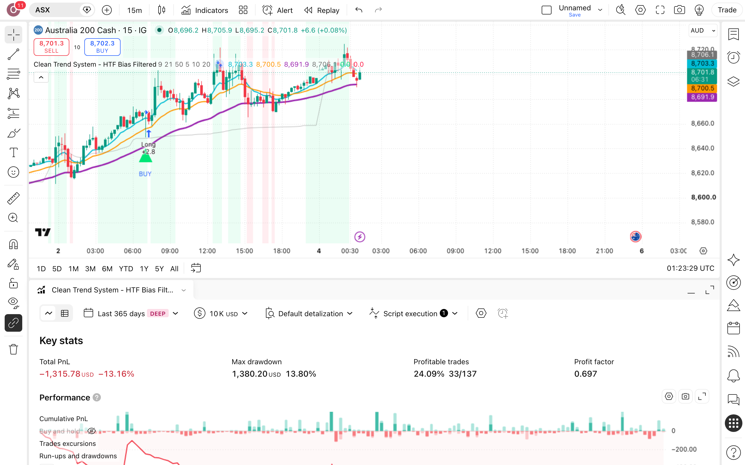Remove objects with trash icon
745x465 pixels.
(x=13, y=349)
